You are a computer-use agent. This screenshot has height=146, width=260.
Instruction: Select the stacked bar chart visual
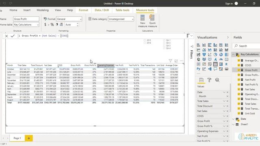click(x=199, y=45)
